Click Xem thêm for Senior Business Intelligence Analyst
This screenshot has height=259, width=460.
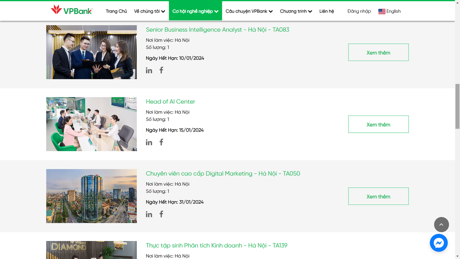point(378,53)
